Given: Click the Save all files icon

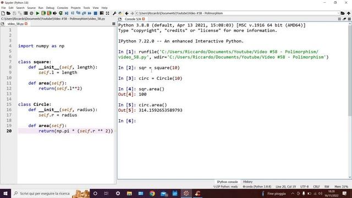Looking at the screenshot, I should pyautogui.click(x=20, y=13).
